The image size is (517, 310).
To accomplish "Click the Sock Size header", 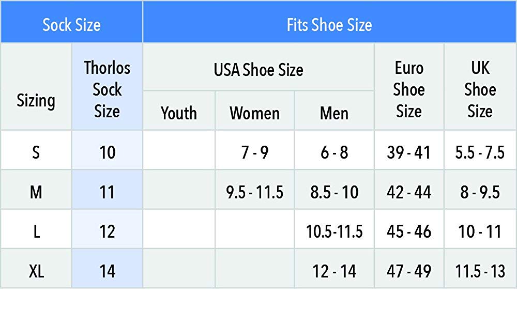I will click(x=71, y=22).
